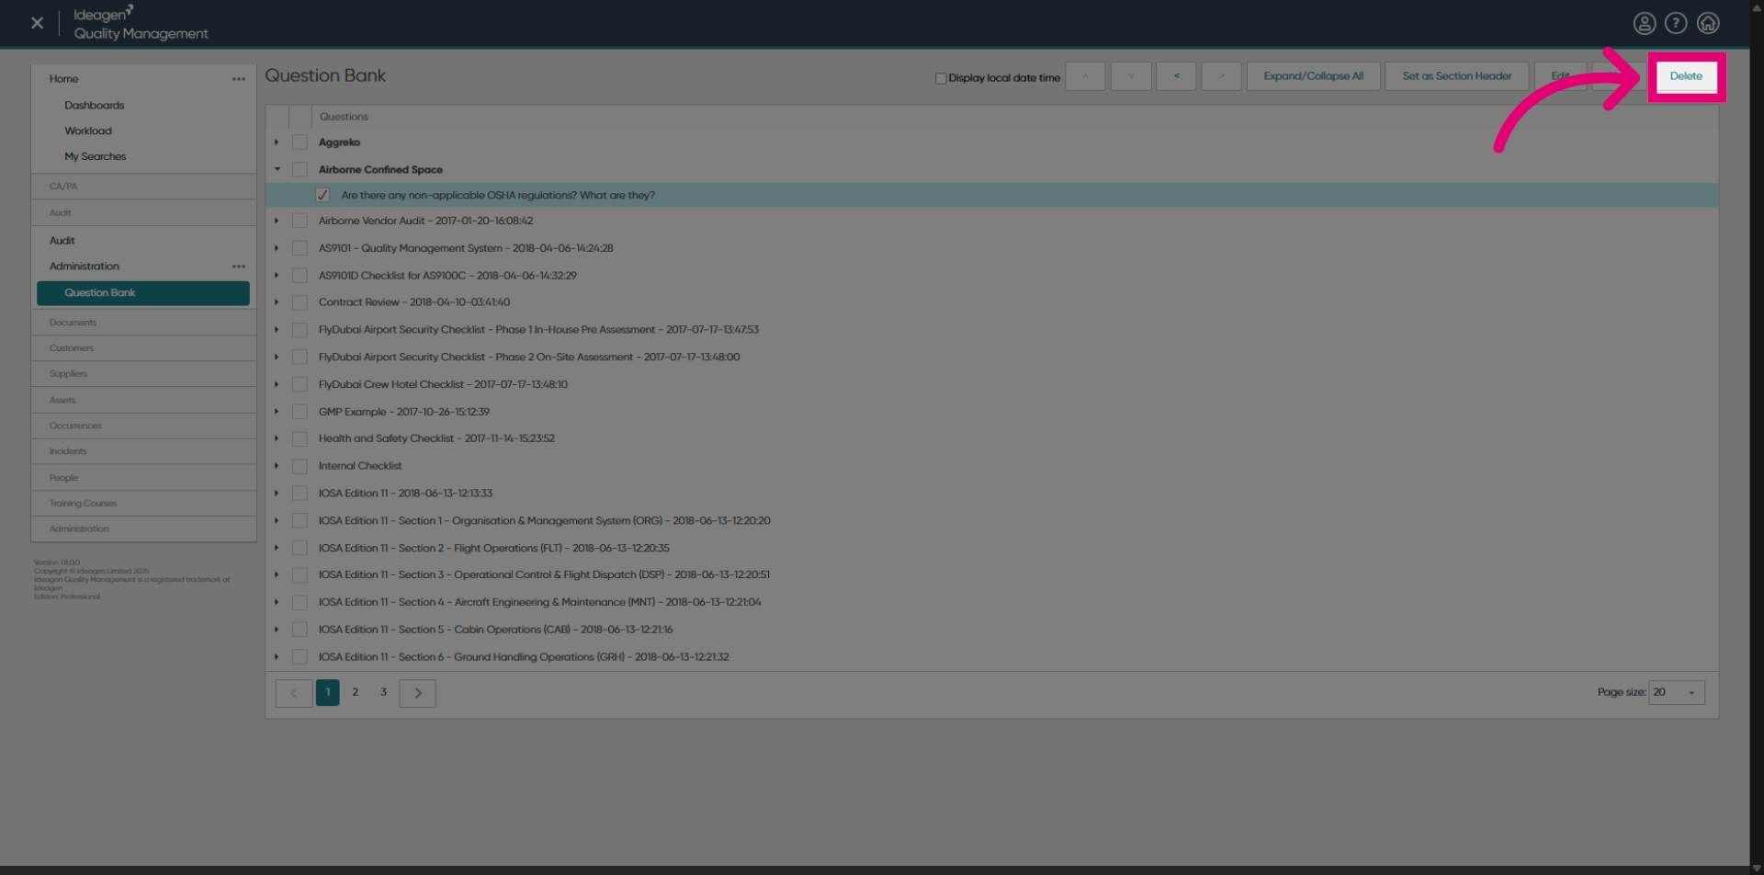Screen dimensions: 1764x875
Task: Click Expand/Collapse All
Action: (1314, 76)
